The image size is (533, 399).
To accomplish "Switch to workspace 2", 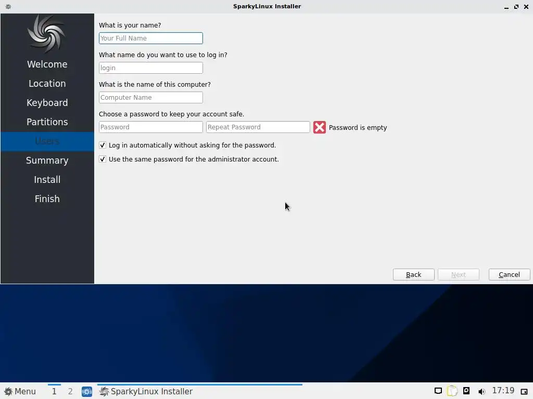I will (70, 391).
